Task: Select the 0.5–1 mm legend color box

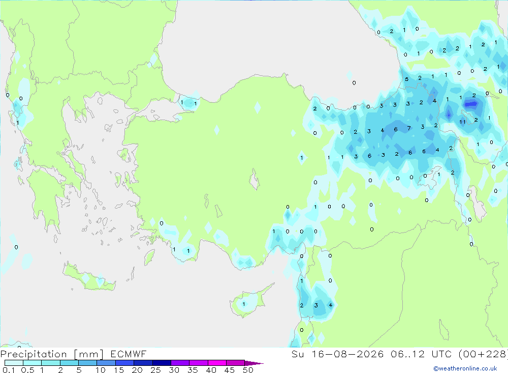Action: click(x=33, y=363)
